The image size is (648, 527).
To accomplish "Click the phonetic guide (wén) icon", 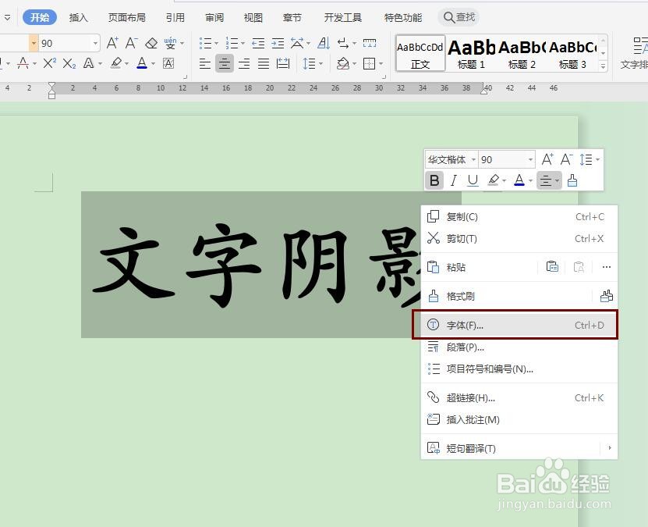I will coord(170,43).
